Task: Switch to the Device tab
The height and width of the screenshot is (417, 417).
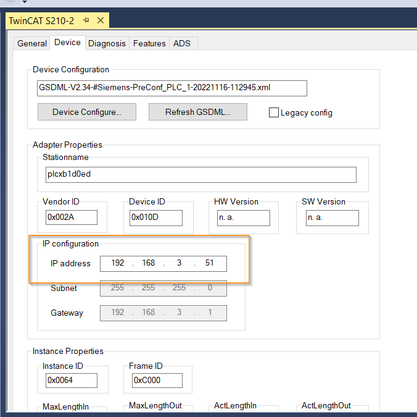Action: (67, 43)
